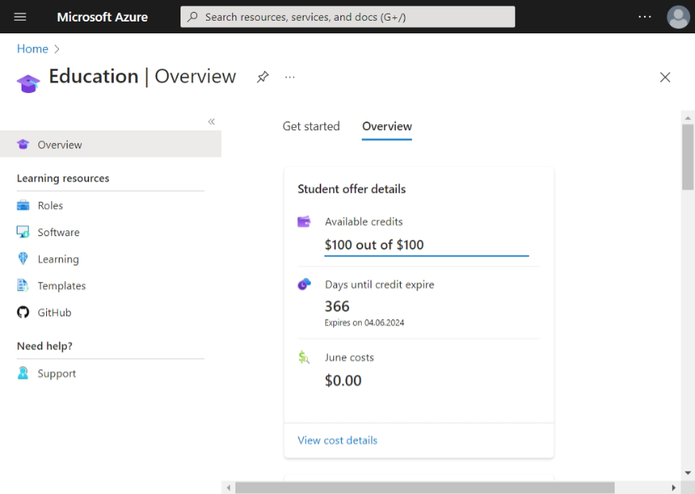Click the "Need help?" section header
The width and height of the screenshot is (695, 494).
pyautogui.click(x=45, y=345)
